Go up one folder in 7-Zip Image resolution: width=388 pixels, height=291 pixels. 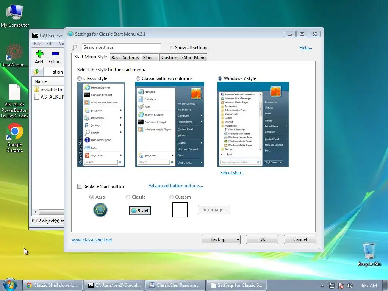pos(36,72)
